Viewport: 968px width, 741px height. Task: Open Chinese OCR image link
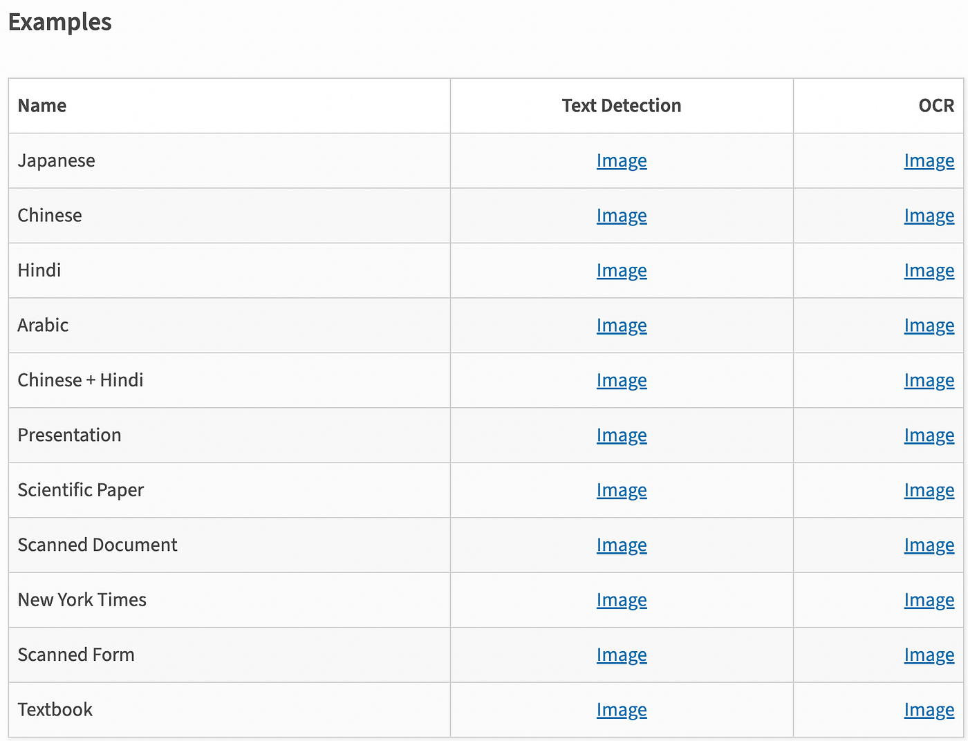(x=929, y=216)
